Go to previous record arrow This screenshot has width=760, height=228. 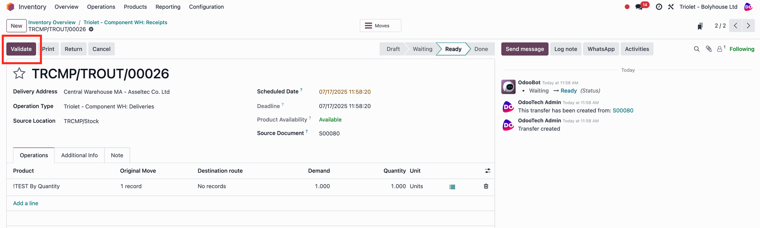click(735, 26)
